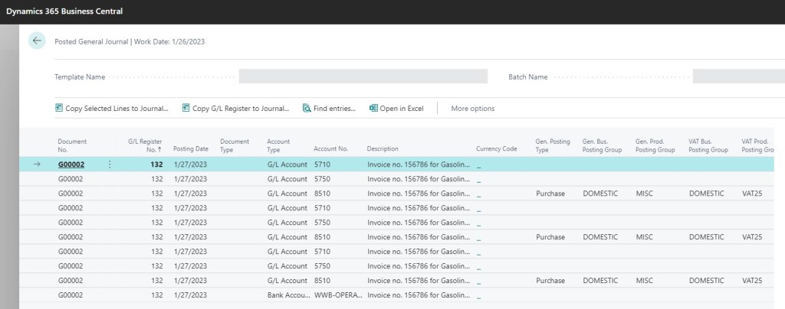785x309 pixels.
Task: Click the Account No. column header
Action: 330,149
